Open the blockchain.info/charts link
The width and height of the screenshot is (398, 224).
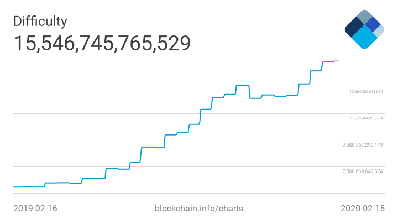pyautogui.click(x=199, y=209)
